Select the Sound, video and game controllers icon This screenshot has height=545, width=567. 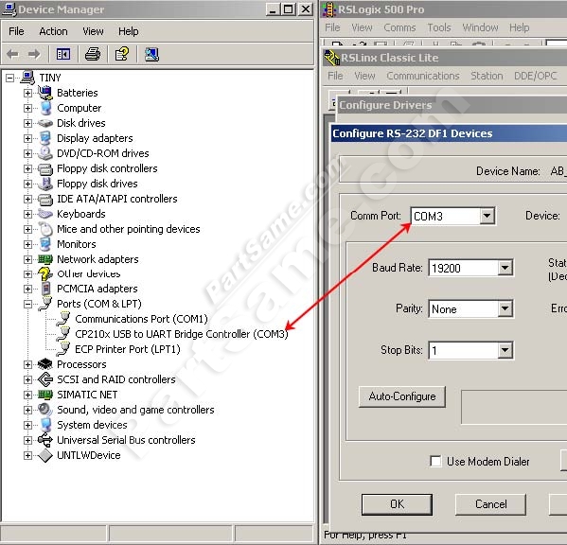(x=45, y=410)
